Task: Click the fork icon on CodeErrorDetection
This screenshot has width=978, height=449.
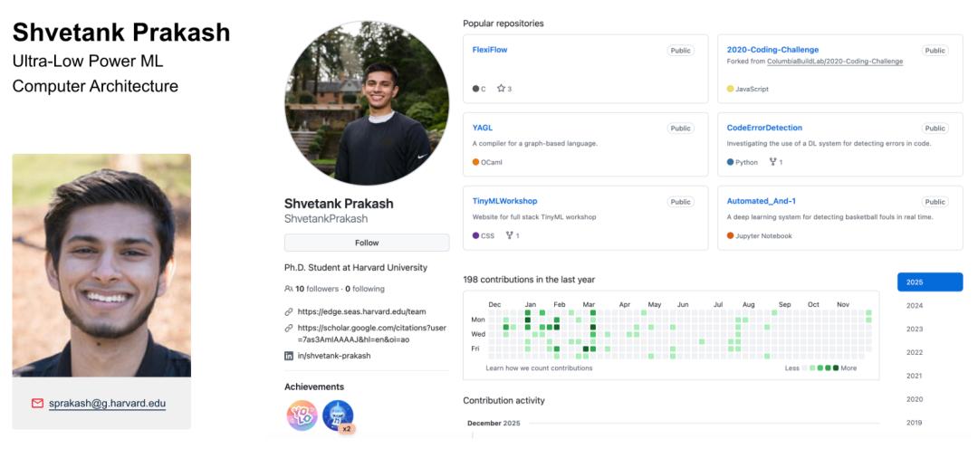Action: coord(772,162)
